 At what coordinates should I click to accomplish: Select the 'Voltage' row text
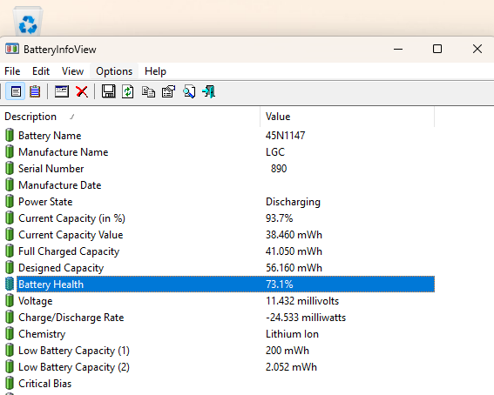(x=35, y=301)
